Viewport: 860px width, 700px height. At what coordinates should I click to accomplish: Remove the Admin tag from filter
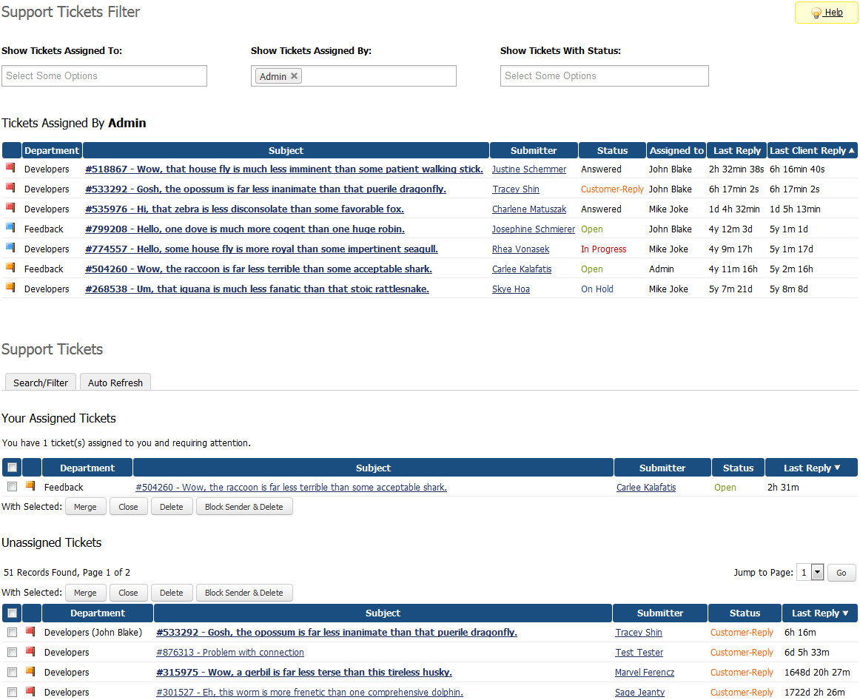coord(294,75)
